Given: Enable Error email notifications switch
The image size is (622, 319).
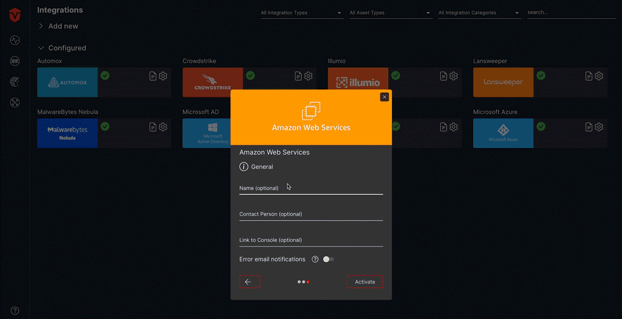Looking at the screenshot, I should 329,259.
